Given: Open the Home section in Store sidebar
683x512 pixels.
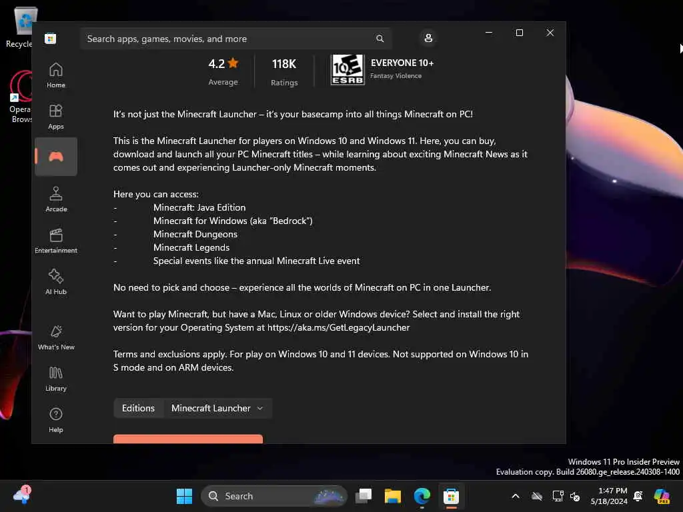Looking at the screenshot, I should [56, 75].
